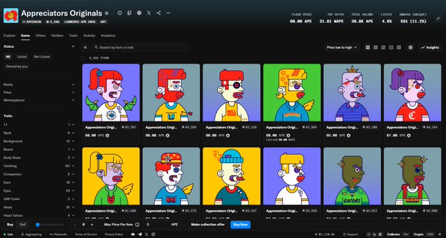Screen dimensions: 446x238
Task: Share the collection via the share icon
Action: pyautogui.click(x=159, y=13)
